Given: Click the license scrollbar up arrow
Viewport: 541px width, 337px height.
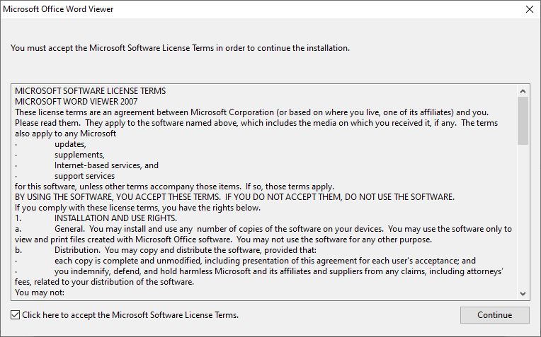Looking at the screenshot, I should pyautogui.click(x=523, y=91).
